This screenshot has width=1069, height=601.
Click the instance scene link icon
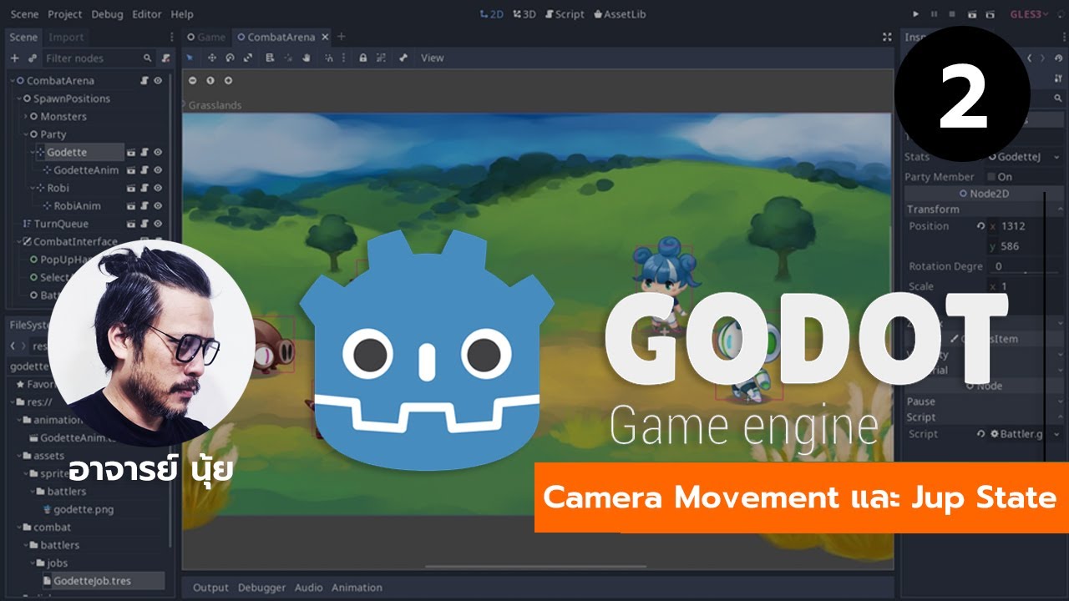click(33, 58)
